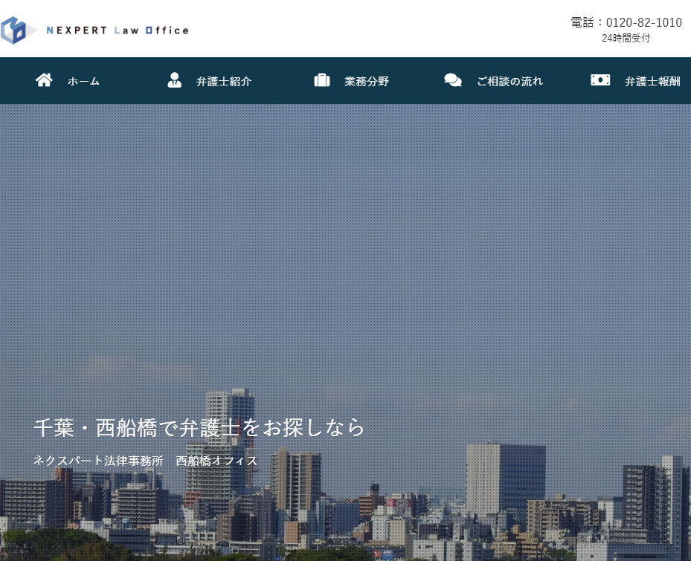
Task: View the 弁護士報酬 menu entry
Action: tap(652, 81)
